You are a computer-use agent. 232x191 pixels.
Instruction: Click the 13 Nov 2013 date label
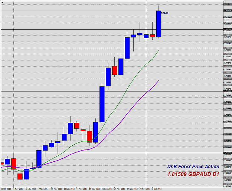pos(69,189)
